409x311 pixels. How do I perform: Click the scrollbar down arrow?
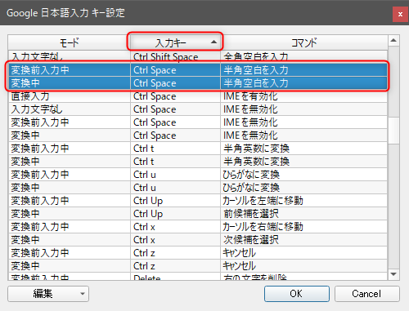(x=393, y=274)
